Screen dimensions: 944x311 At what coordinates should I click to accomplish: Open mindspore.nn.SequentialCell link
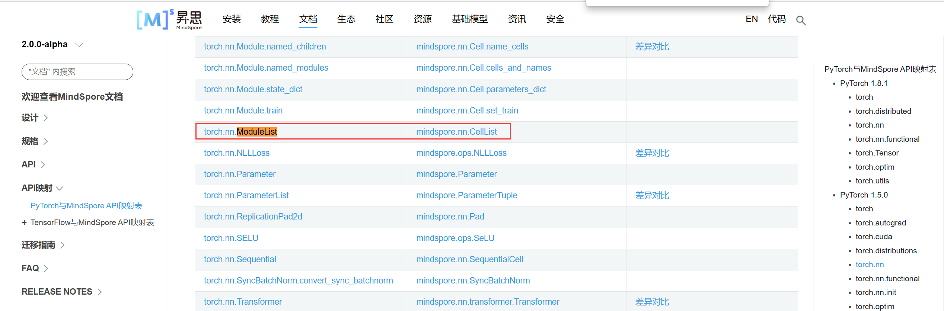(470, 259)
